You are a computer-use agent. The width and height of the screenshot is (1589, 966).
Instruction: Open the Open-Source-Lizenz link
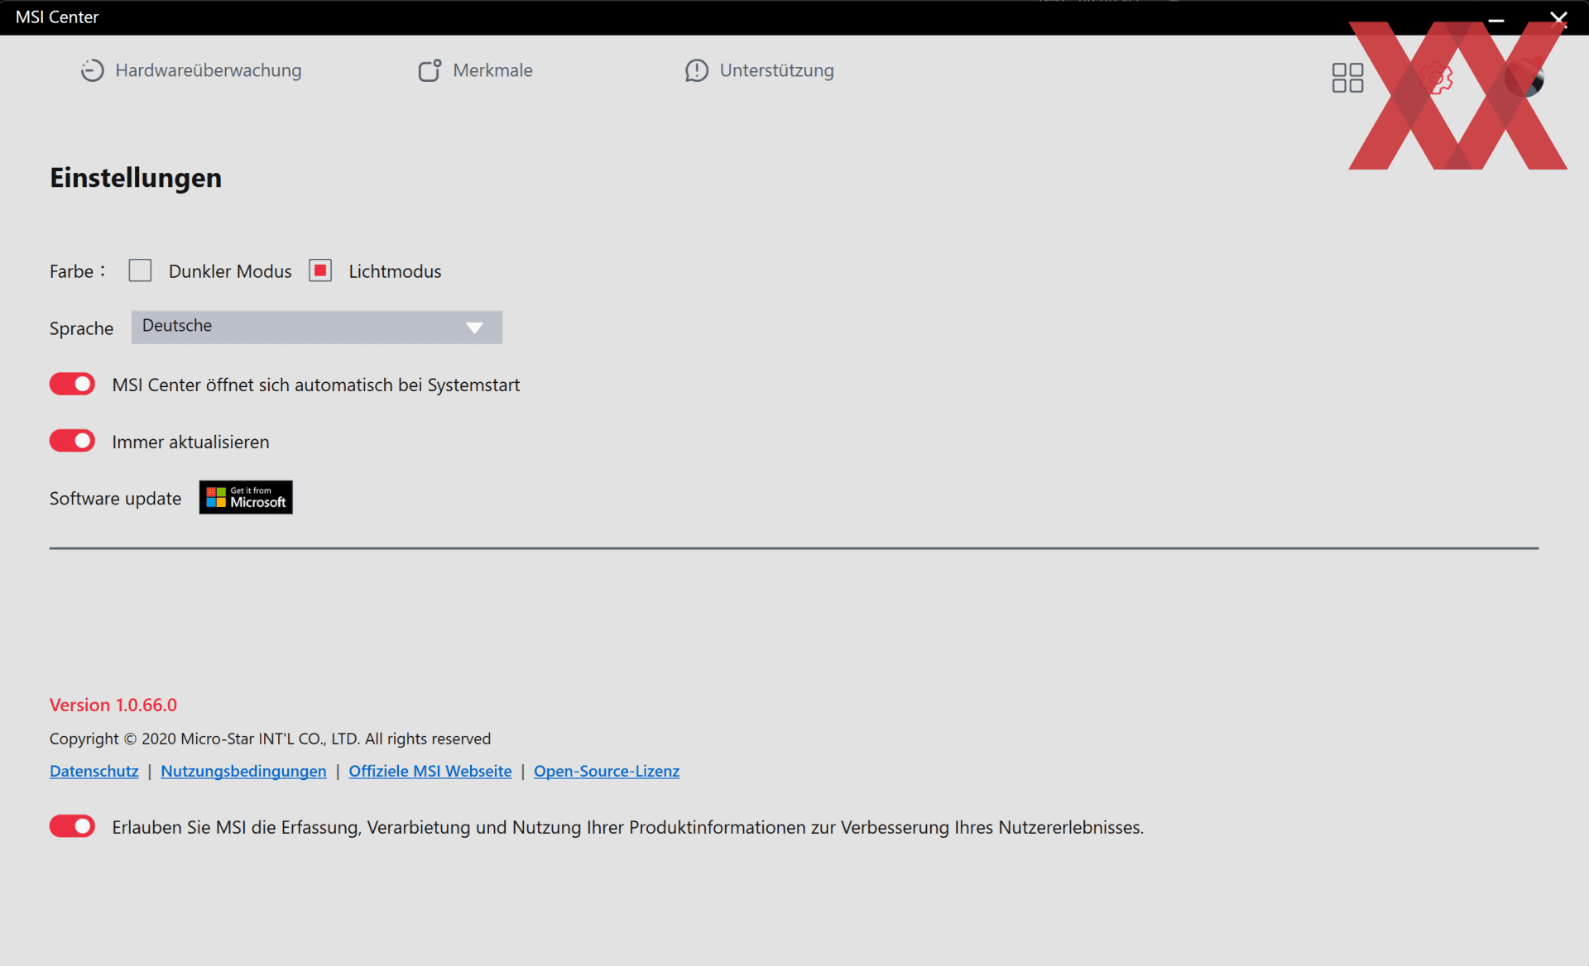[607, 771]
